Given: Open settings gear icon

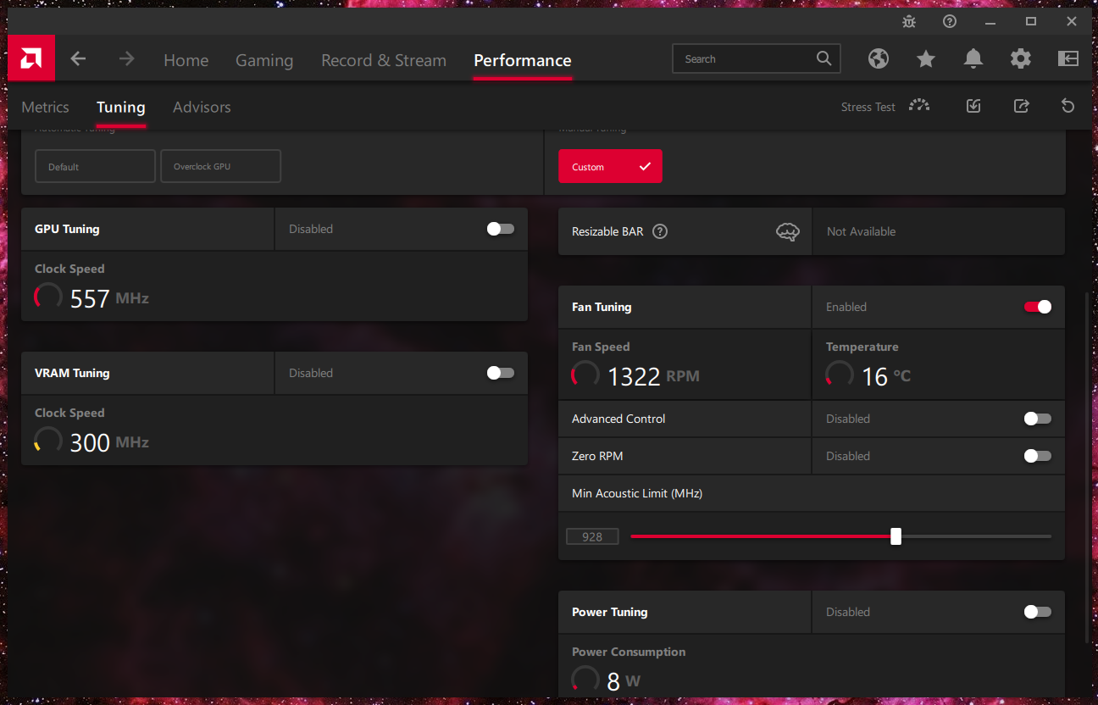Looking at the screenshot, I should click(1021, 58).
